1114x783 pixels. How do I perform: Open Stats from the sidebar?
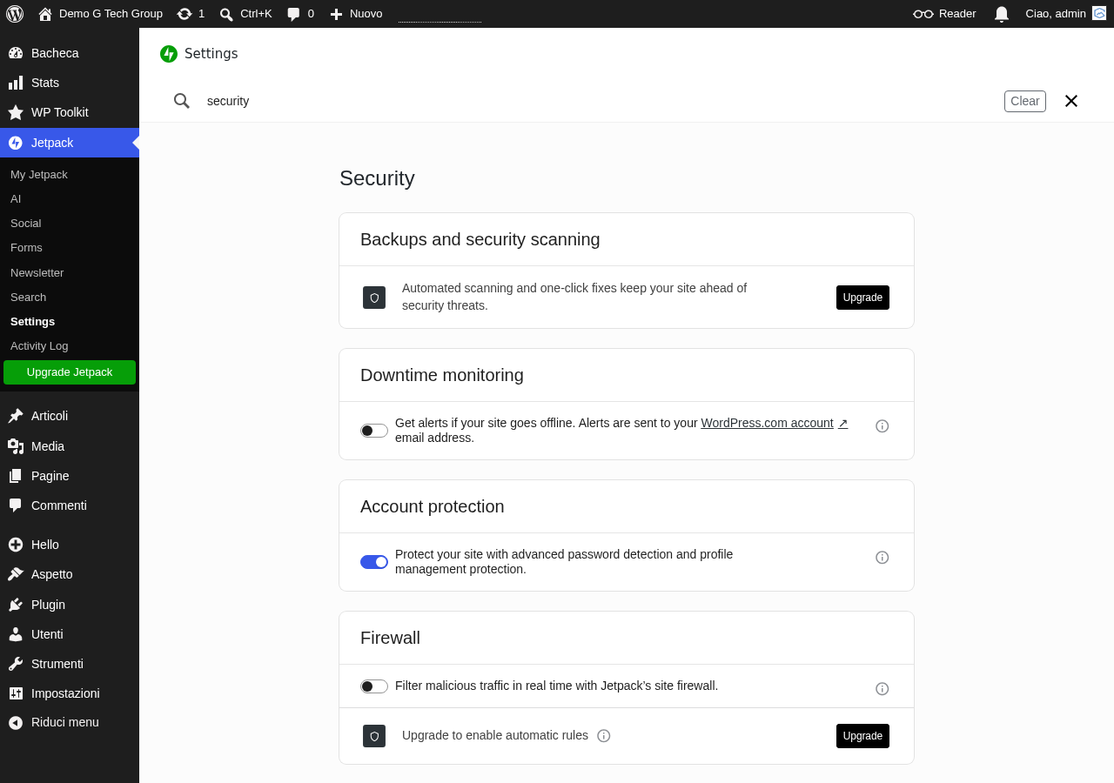tap(70, 83)
